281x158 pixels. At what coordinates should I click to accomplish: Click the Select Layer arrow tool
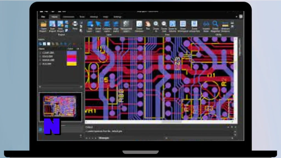tap(98, 26)
